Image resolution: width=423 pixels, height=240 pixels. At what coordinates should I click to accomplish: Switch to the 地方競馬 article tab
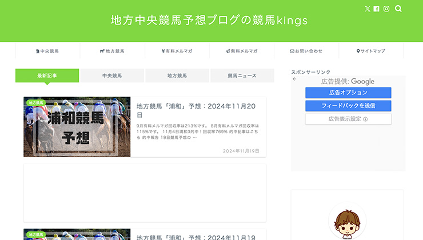177,75
